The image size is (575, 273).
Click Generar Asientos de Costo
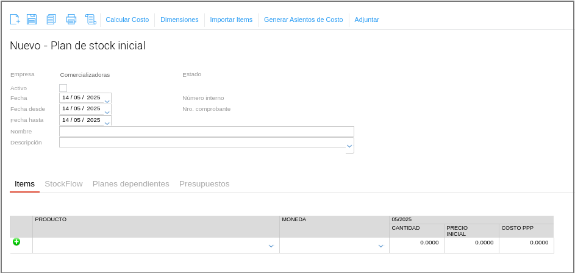pos(303,19)
